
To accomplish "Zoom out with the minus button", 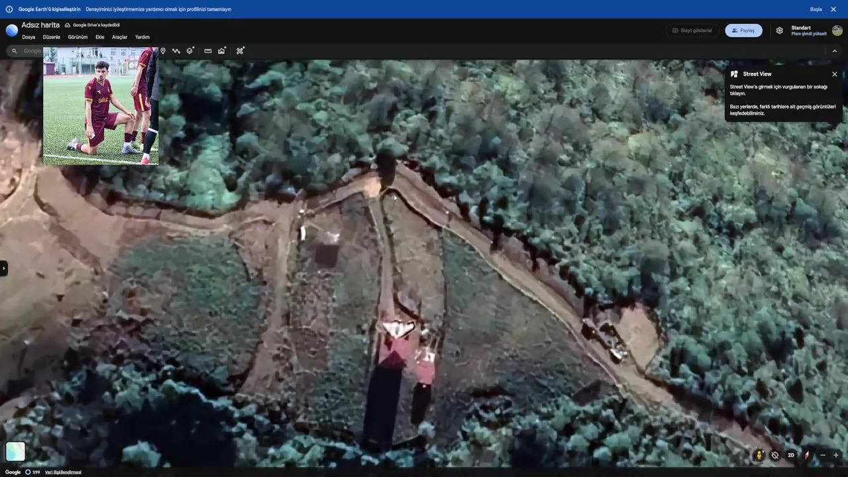I will coord(823,455).
